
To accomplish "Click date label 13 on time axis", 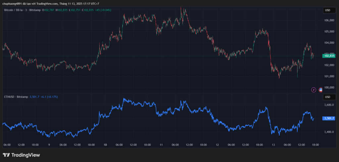I will pyautogui.click(x=273, y=145).
